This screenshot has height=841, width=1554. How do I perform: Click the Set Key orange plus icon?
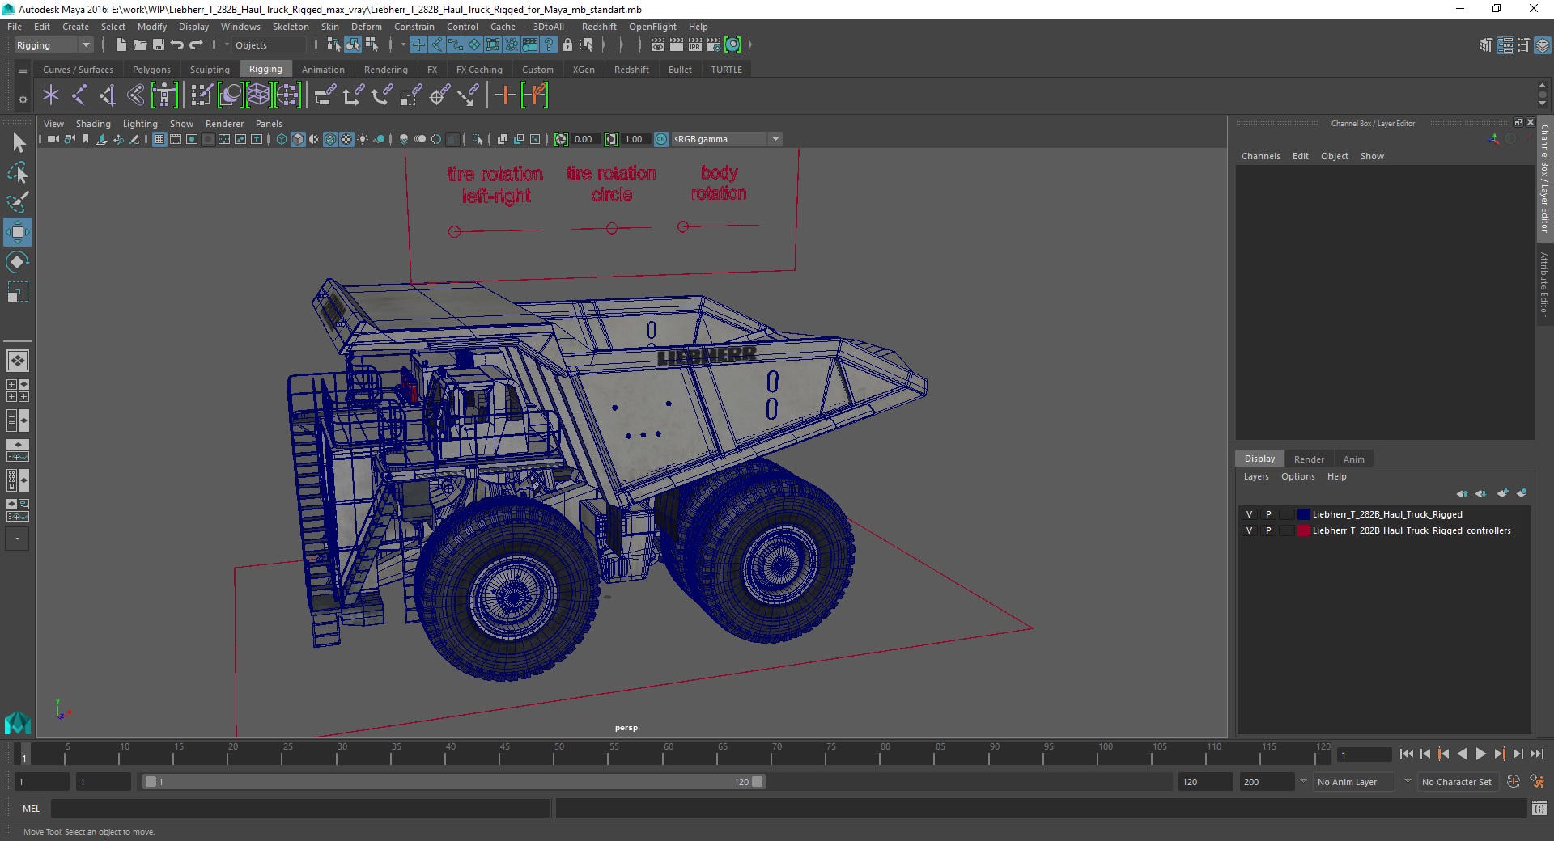point(505,95)
